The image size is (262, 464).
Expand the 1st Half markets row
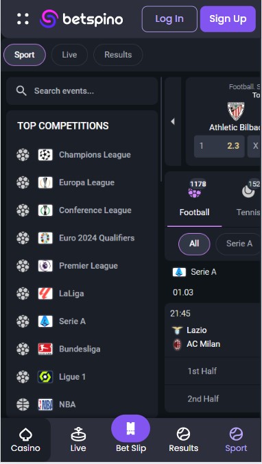tap(213, 371)
